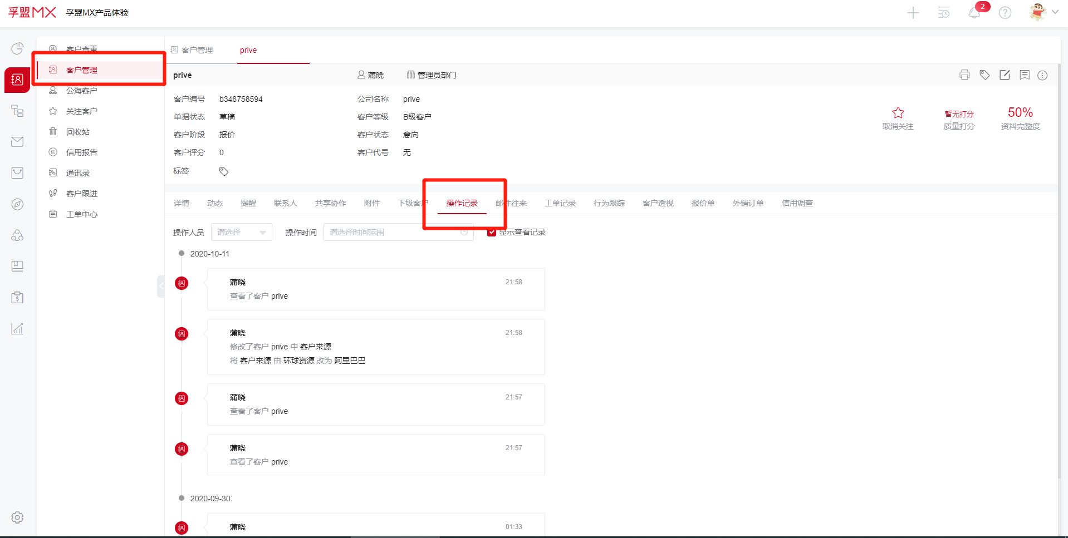Click the 操作时间 date range field

pyautogui.click(x=398, y=233)
